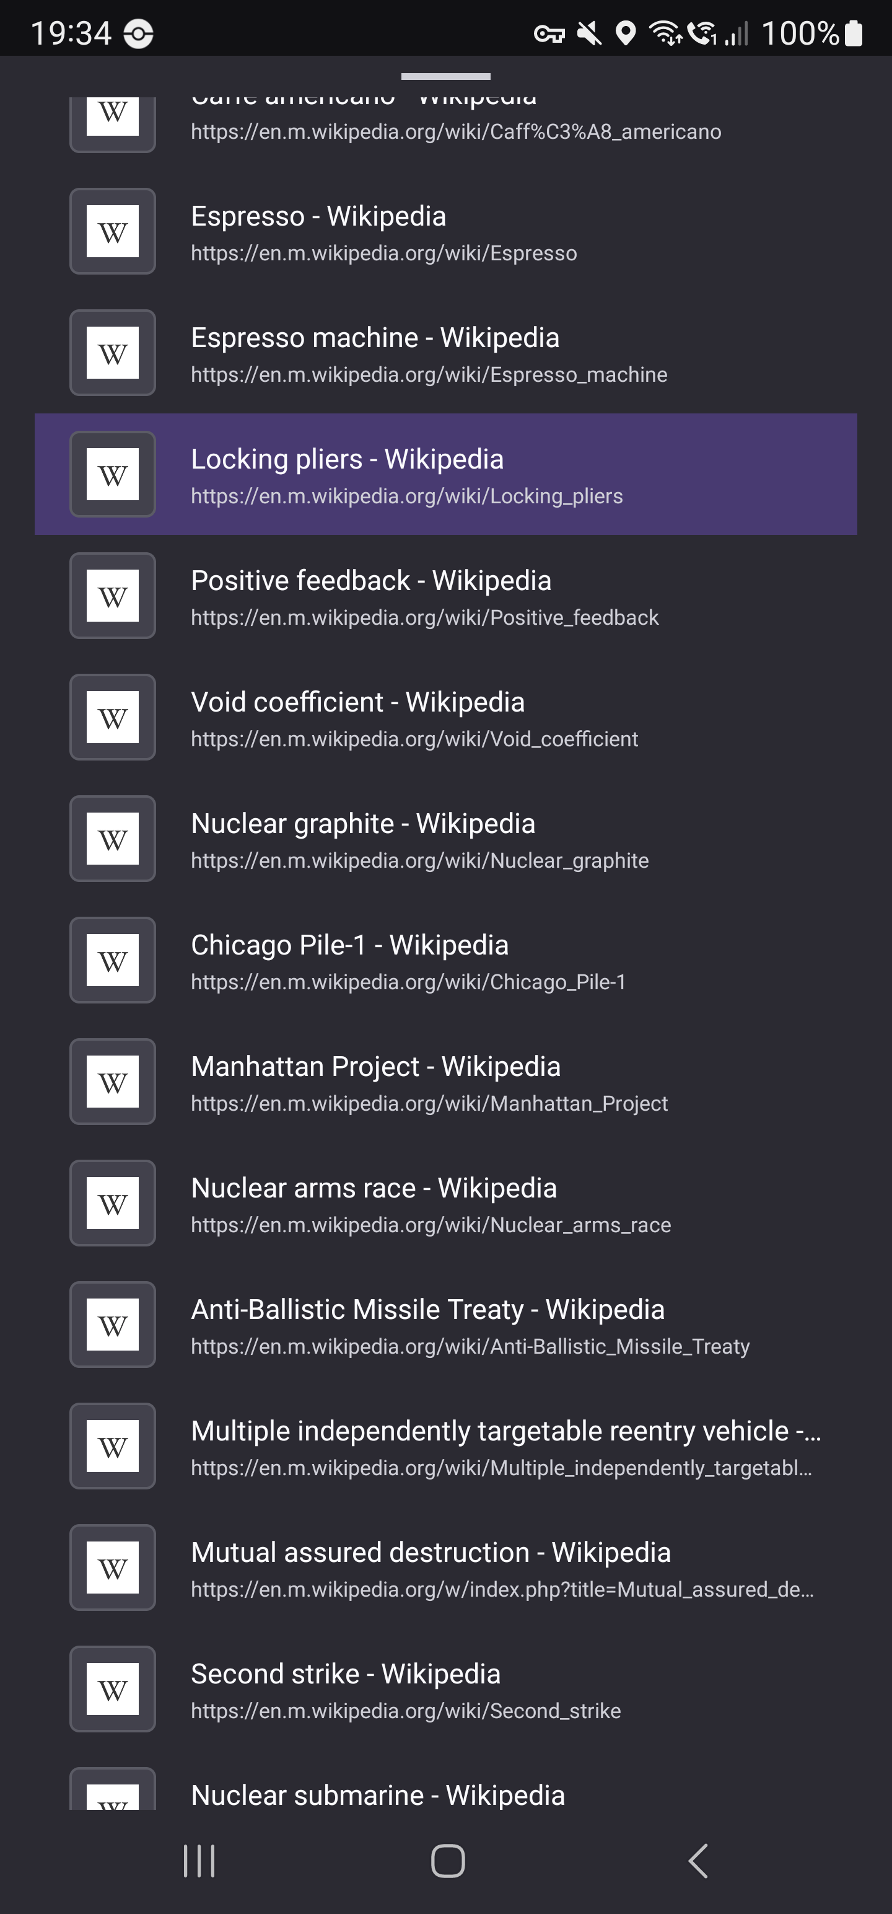Screen dimensions: 892x1914
Task: Tap the Void coefficient Wikipedia favicon
Action: 112,718
